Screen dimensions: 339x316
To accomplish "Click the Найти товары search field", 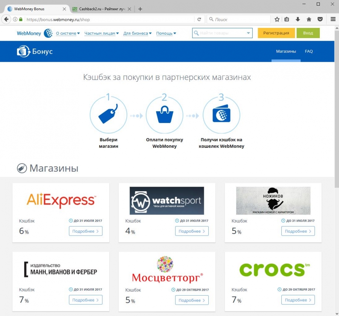I will (222, 33).
